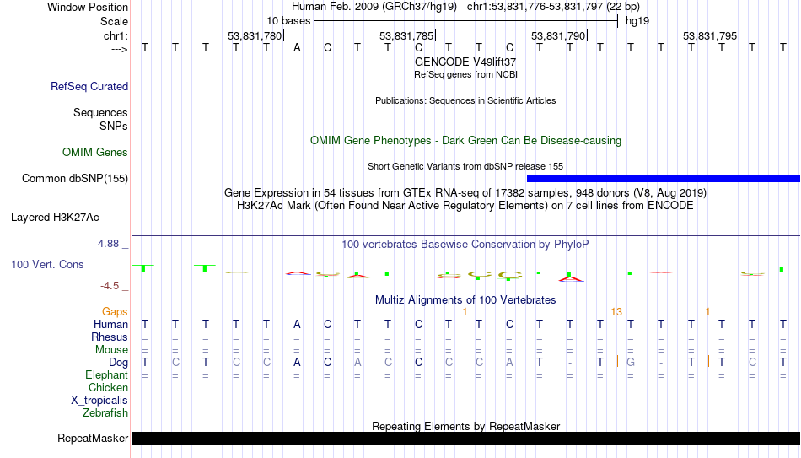Click the RepeatMasker track label
The image size is (801, 458).
coord(93,438)
